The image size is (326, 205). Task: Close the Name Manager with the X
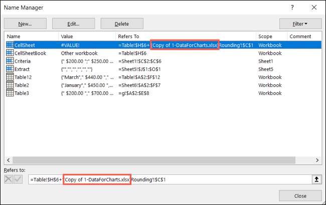point(314,8)
